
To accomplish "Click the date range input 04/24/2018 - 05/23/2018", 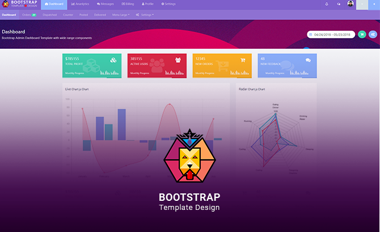I will tap(331, 35).
